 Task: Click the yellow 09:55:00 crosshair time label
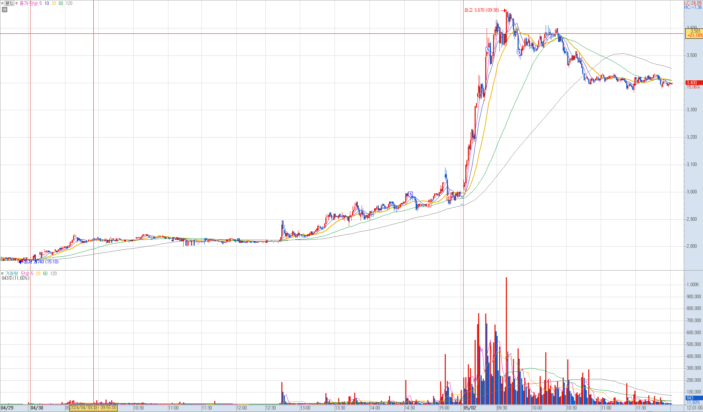pyautogui.click(x=93, y=408)
